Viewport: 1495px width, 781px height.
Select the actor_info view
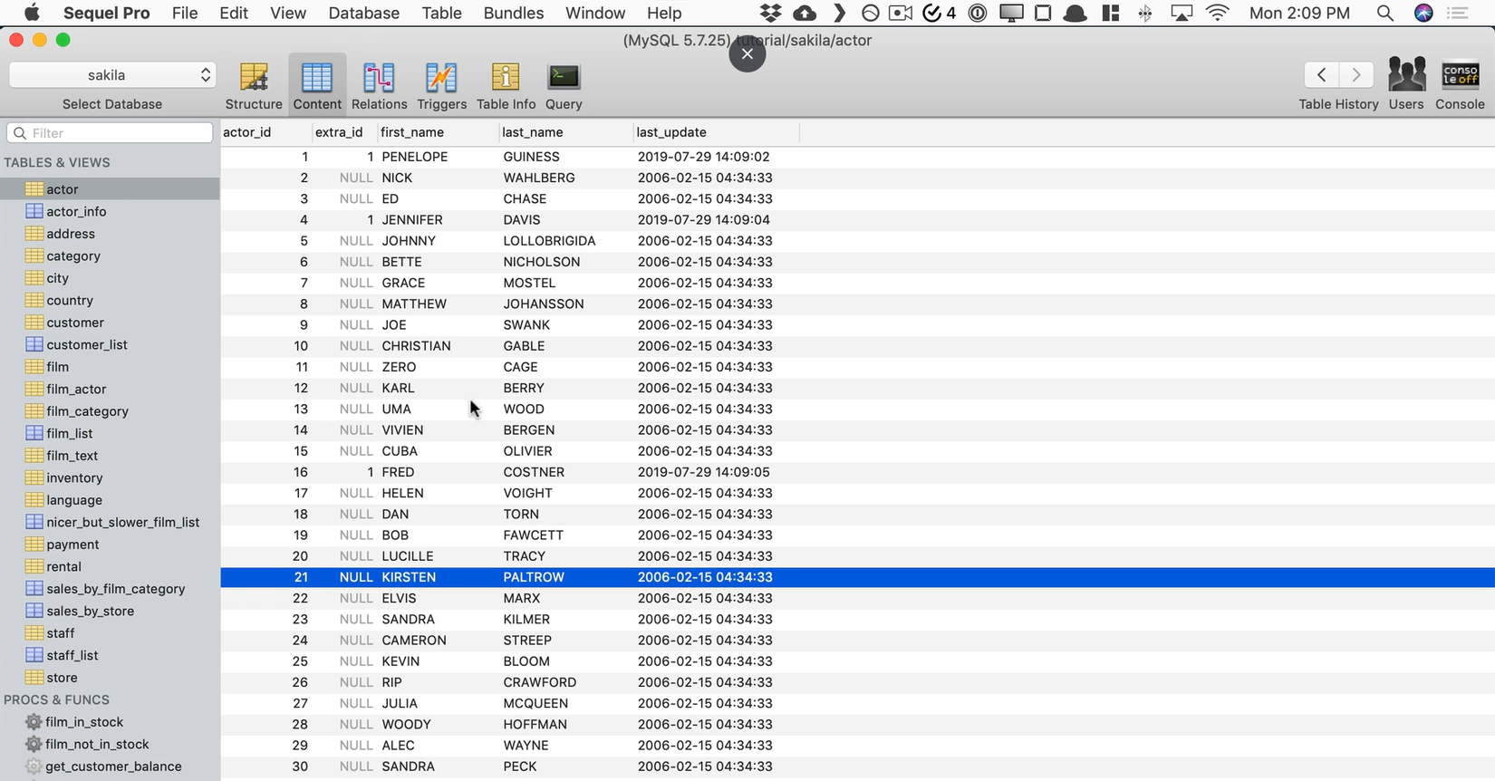[x=110, y=211]
